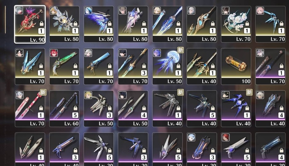Select the blue jellyfish weapon at Lv. 50
The width and height of the screenshot is (289, 166).
point(167,66)
